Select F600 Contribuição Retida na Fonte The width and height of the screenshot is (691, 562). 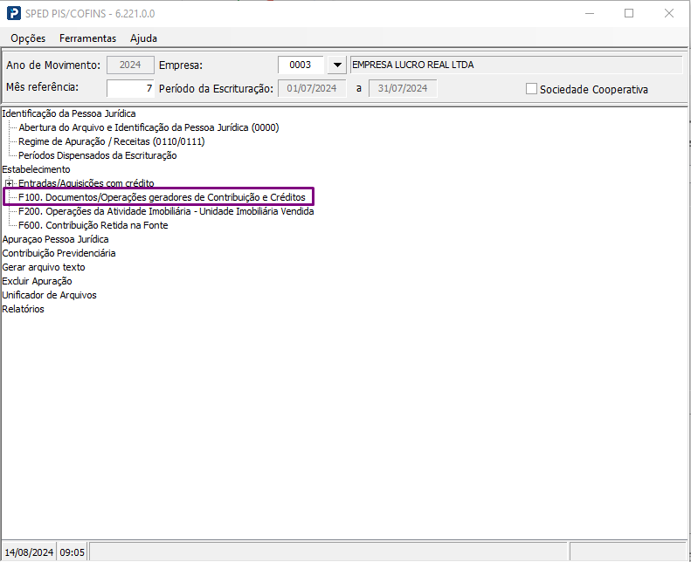(x=93, y=225)
